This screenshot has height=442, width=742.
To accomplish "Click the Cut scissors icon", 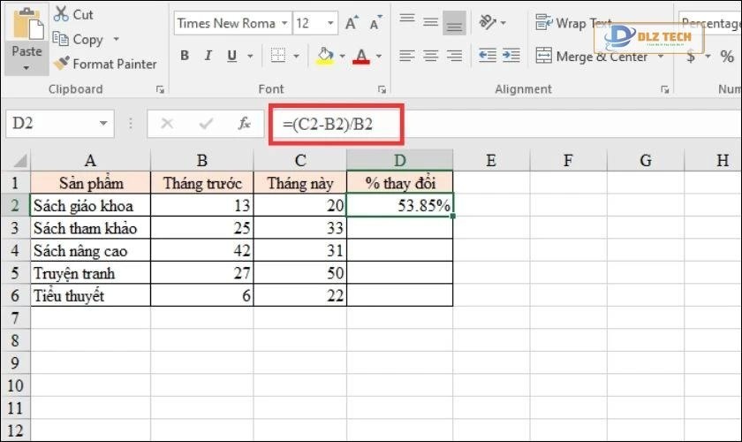I will point(62,14).
